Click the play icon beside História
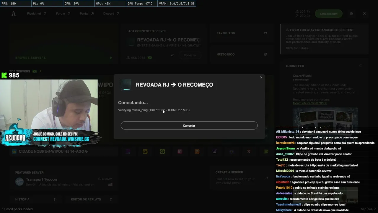 pos(55,199)
